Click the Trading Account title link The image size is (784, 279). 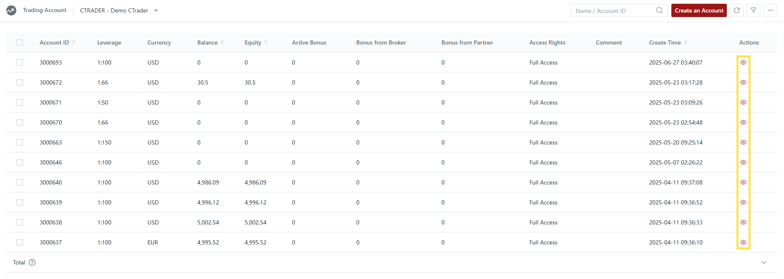(45, 10)
